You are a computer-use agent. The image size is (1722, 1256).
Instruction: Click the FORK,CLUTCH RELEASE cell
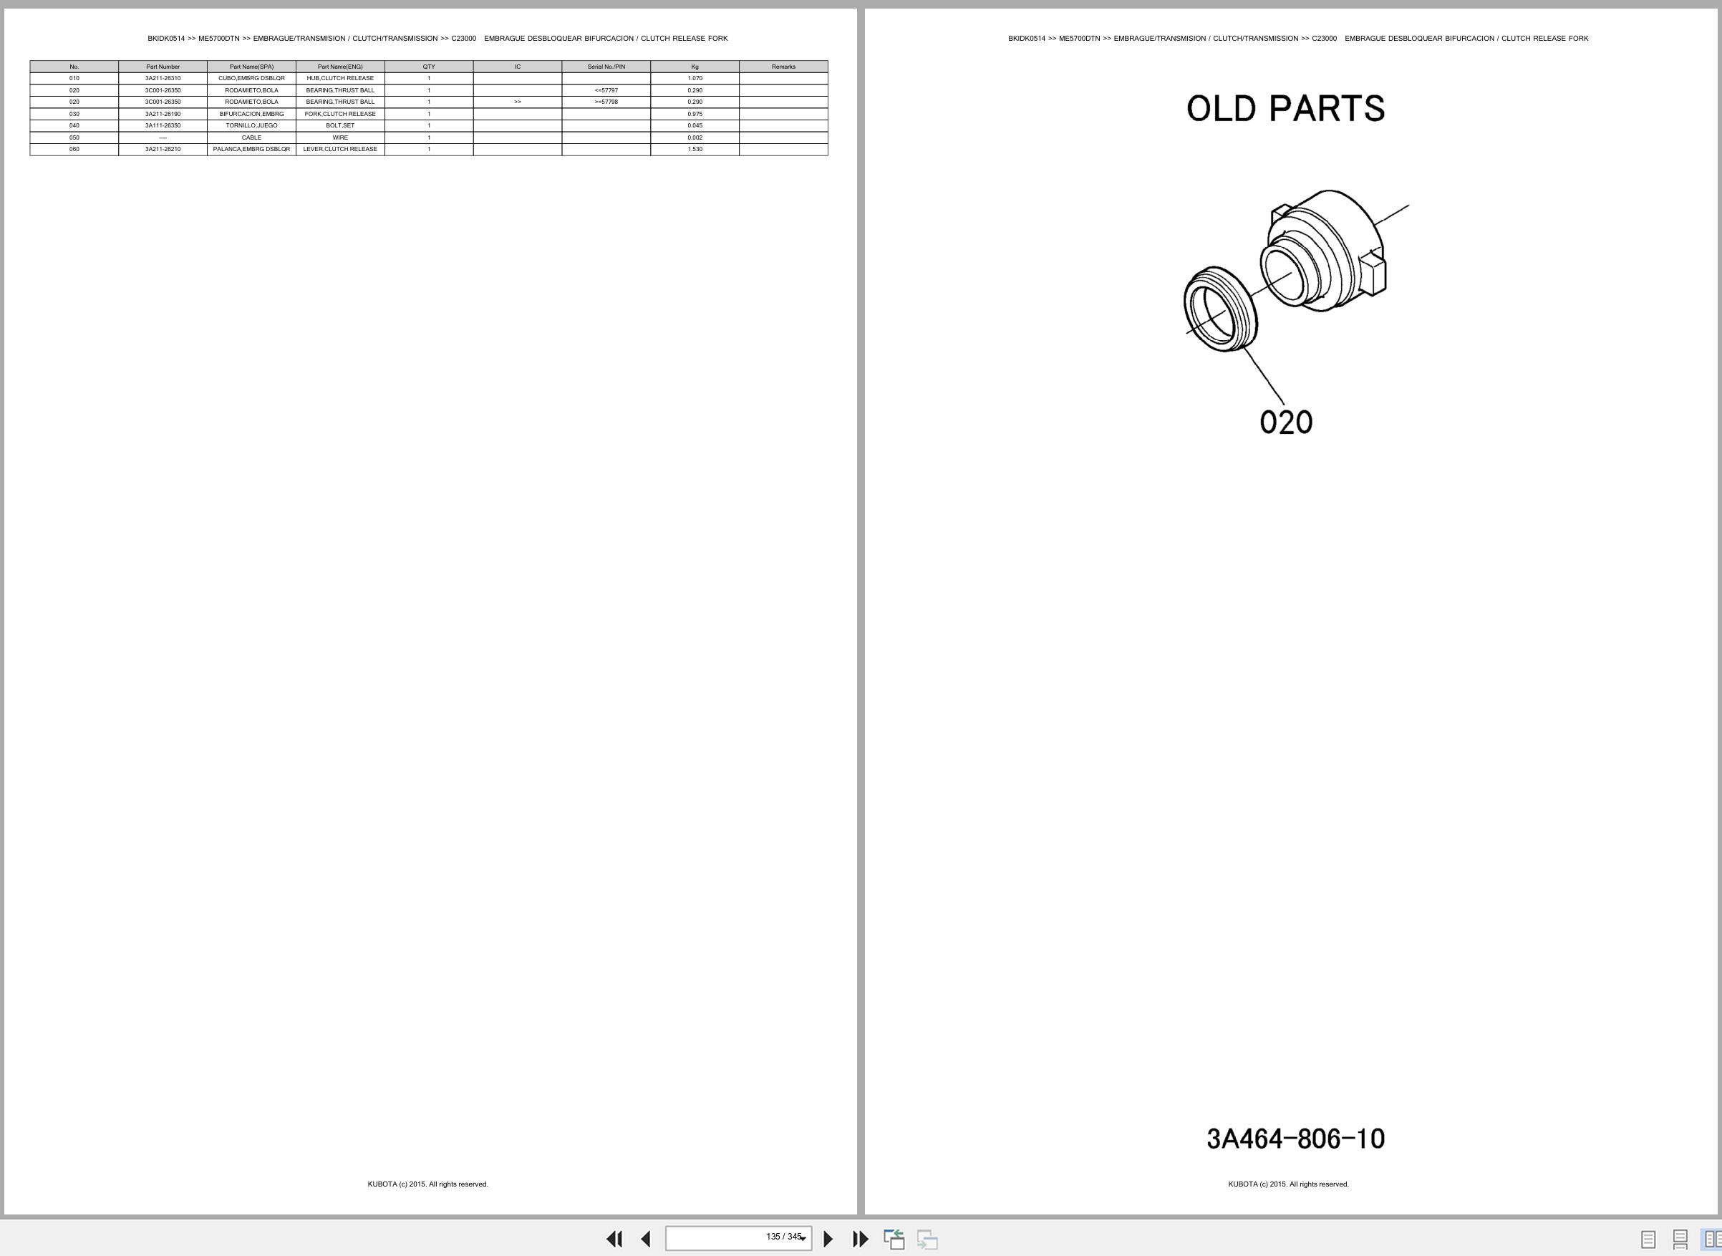point(340,114)
